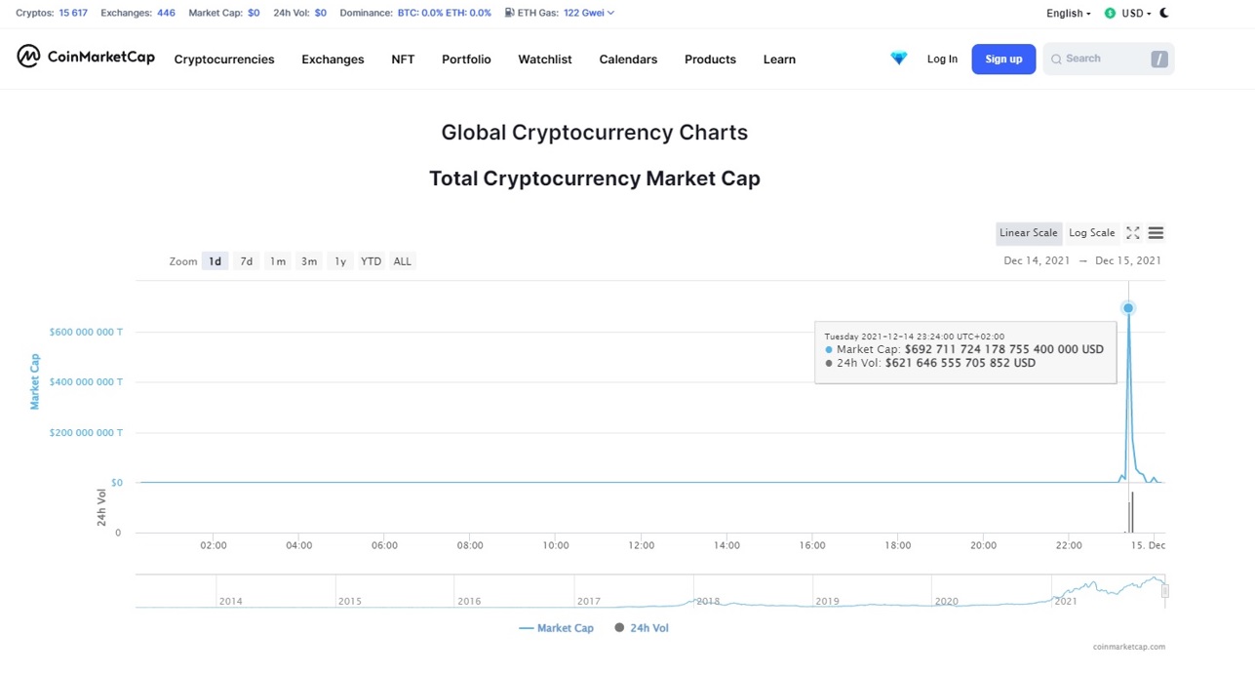Viewport: 1255px width, 674px height.
Task: Toggle dark mode moon icon
Action: [x=1164, y=13]
